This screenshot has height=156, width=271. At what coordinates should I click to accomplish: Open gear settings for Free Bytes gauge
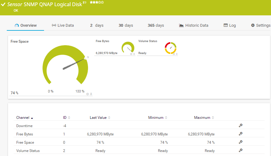click(131, 54)
